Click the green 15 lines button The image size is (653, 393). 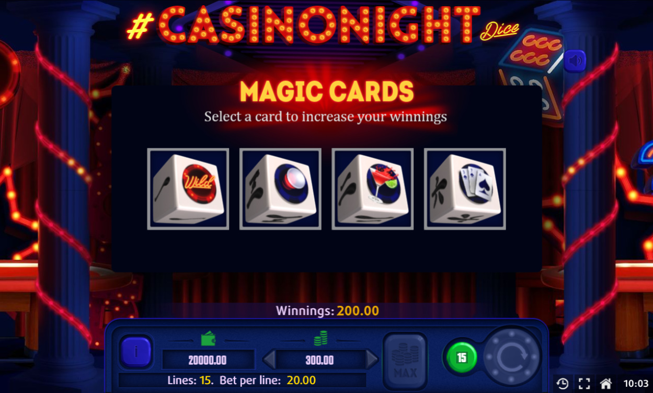pos(462,357)
